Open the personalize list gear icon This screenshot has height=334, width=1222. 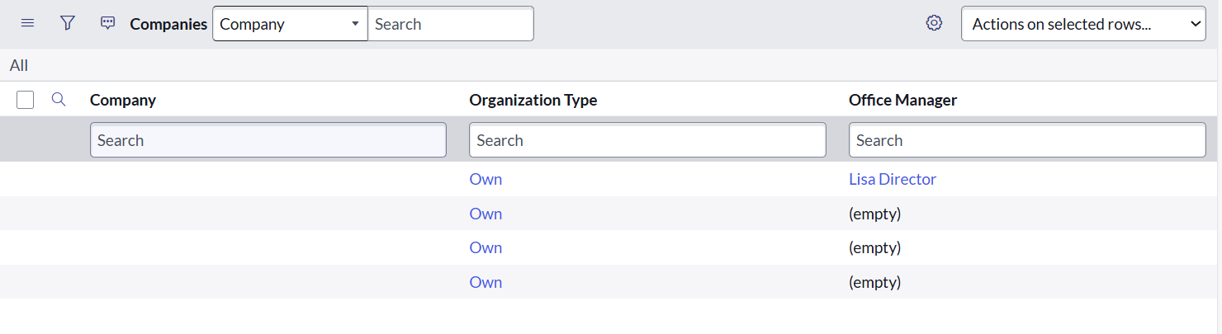[934, 23]
